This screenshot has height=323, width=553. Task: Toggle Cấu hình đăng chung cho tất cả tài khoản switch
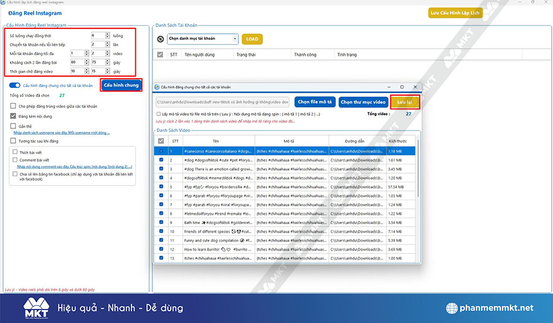pyautogui.click(x=15, y=85)
